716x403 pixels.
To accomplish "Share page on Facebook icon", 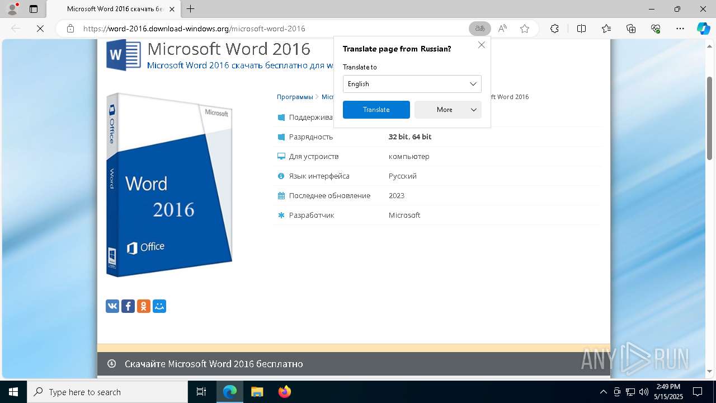I will click(128, 306).
